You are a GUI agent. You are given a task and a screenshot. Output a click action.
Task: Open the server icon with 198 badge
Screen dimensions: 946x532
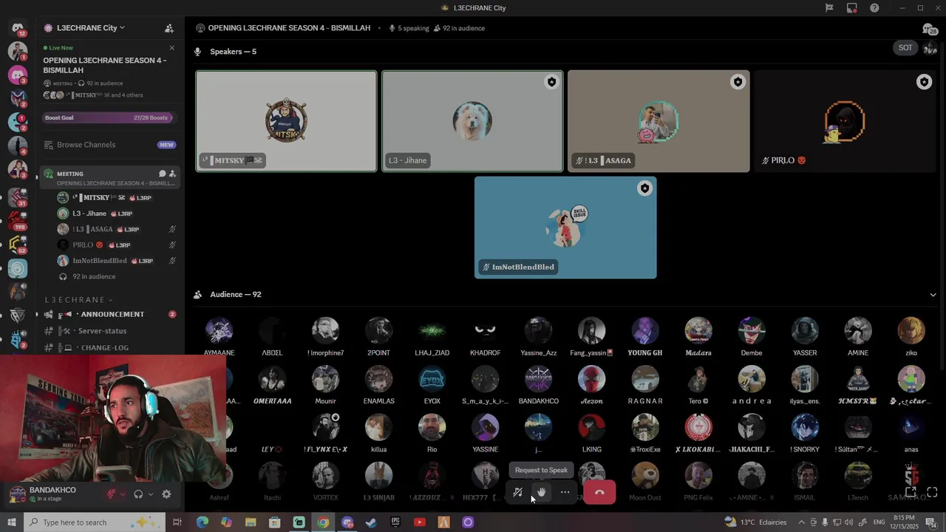coord(18,220)
